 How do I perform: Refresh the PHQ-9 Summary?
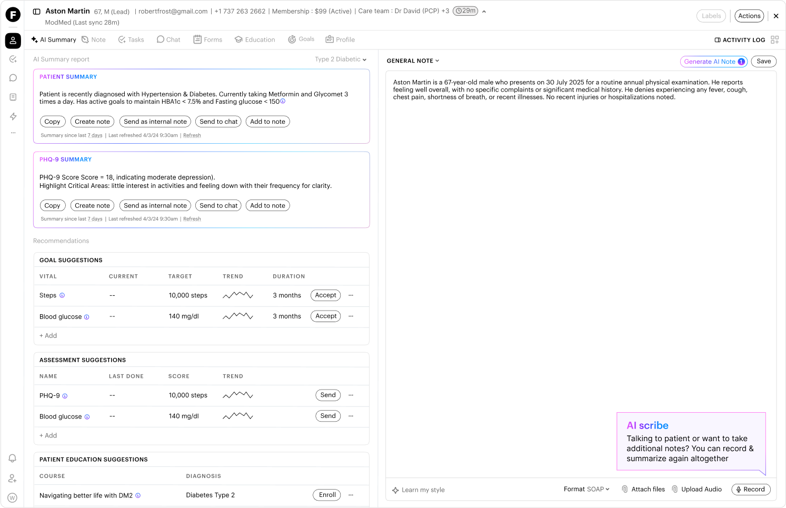[192, 219]
